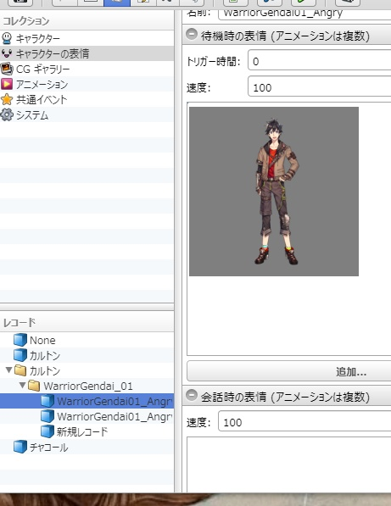The height and width of the screenshot is (506, 391).
Task: Select the 共通イベント star item
Action: coord(87,99)
